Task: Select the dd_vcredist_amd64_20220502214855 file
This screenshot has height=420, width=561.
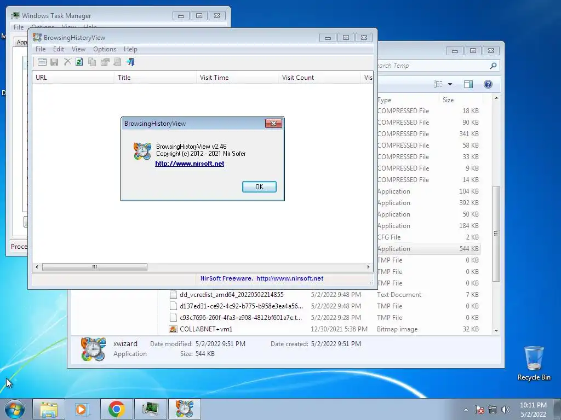Action: click(x=324, y=295)
